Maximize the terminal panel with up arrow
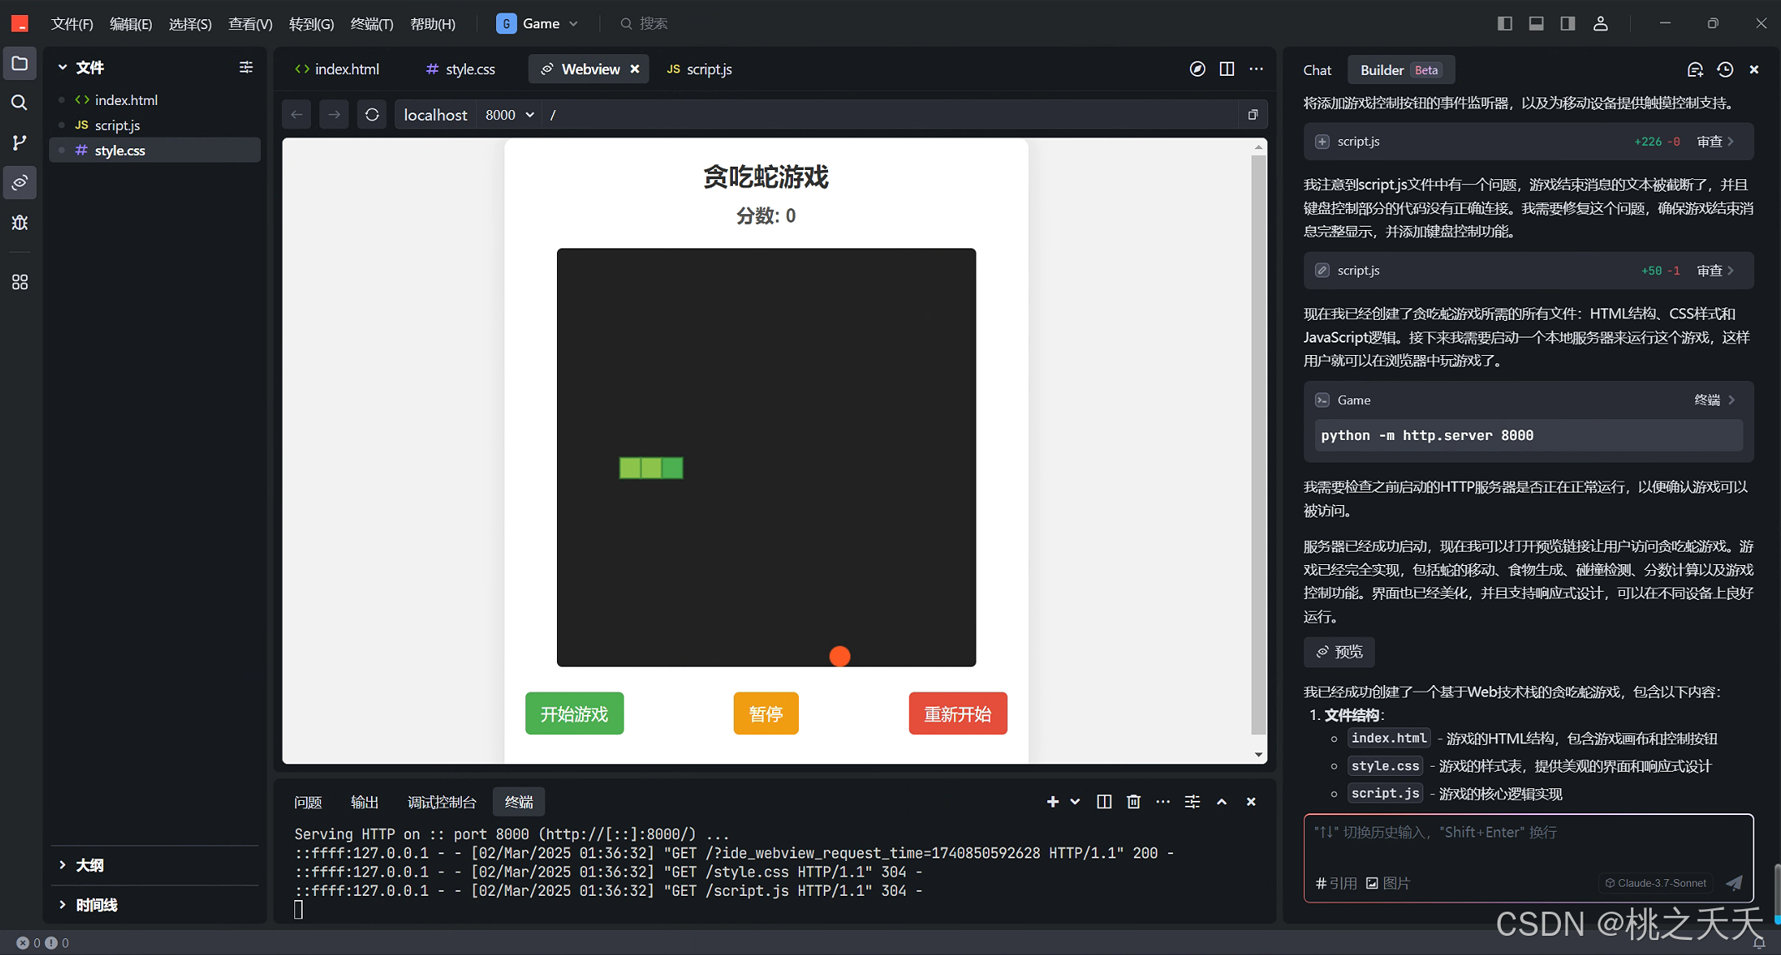 click(x=1222, y=802)
